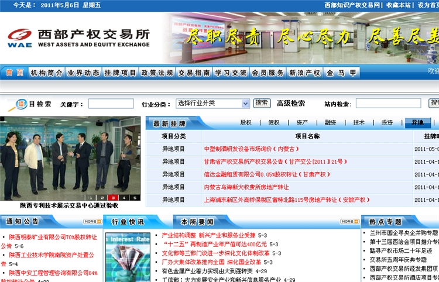This screenshot has width=439, height=282.
Task: Open 踏寻产权市场二十年足迹 hot topic
Action: click(401, 250)
